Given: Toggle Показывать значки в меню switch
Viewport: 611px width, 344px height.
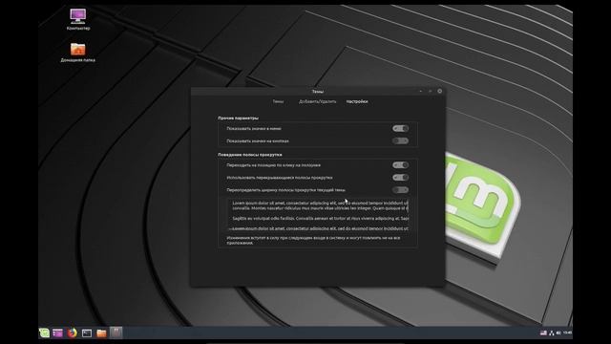Looking at the screenshot, I should click(400, 128).
